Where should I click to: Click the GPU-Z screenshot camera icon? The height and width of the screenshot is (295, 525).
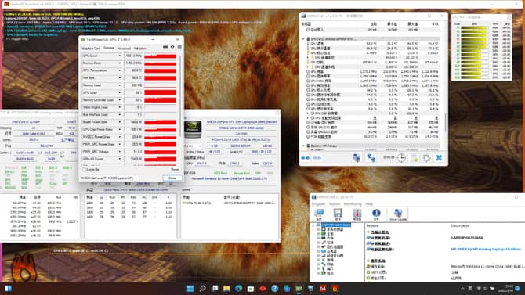(x=165, y=47)
